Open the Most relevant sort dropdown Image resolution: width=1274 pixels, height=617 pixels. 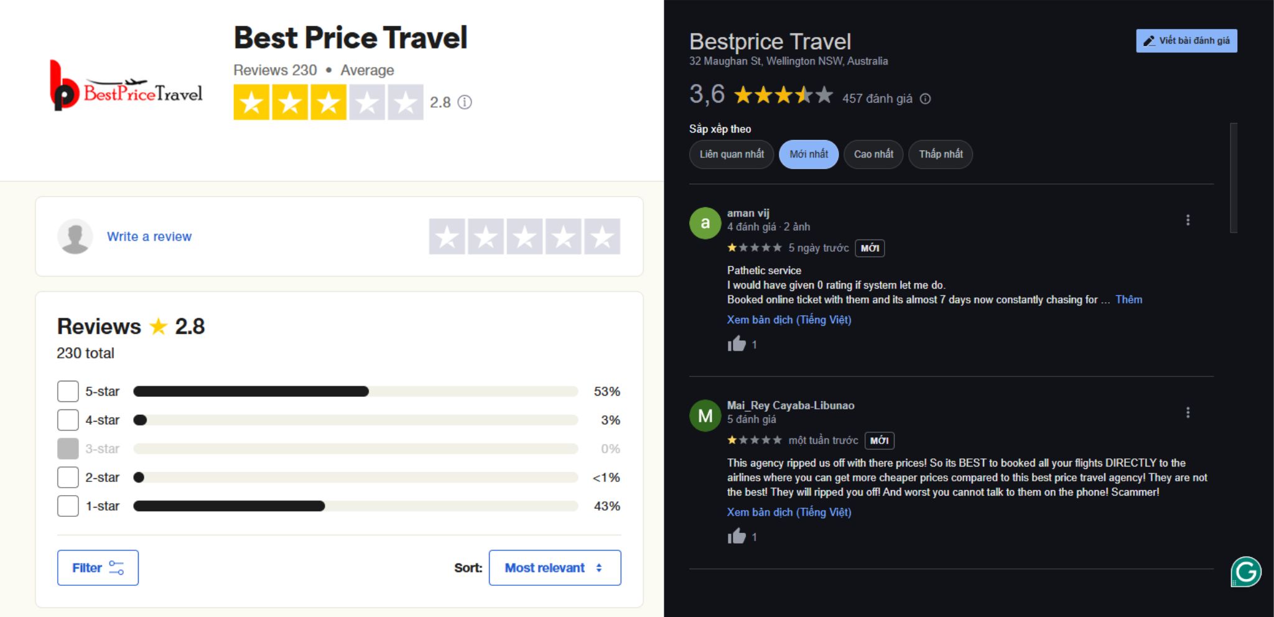554,567
